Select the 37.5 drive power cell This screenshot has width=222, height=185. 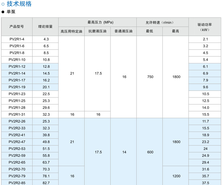[x=205, y=183]
